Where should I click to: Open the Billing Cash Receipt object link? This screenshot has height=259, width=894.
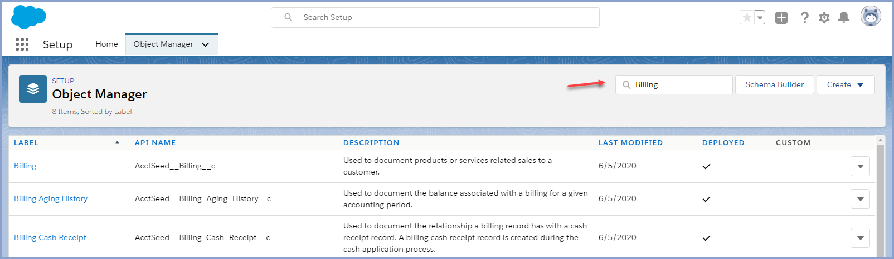click(x=50, y=237)
